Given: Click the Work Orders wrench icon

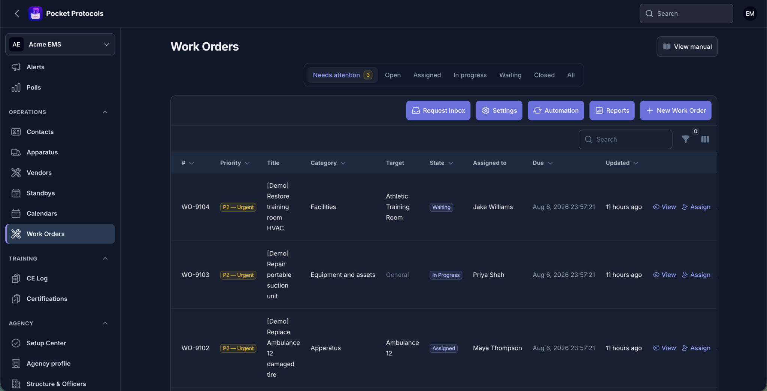Looking at the screenshot, I should pos(16,234).
